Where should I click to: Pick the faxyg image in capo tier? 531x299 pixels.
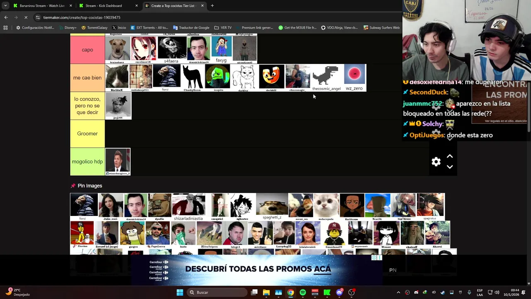(222, 49)
